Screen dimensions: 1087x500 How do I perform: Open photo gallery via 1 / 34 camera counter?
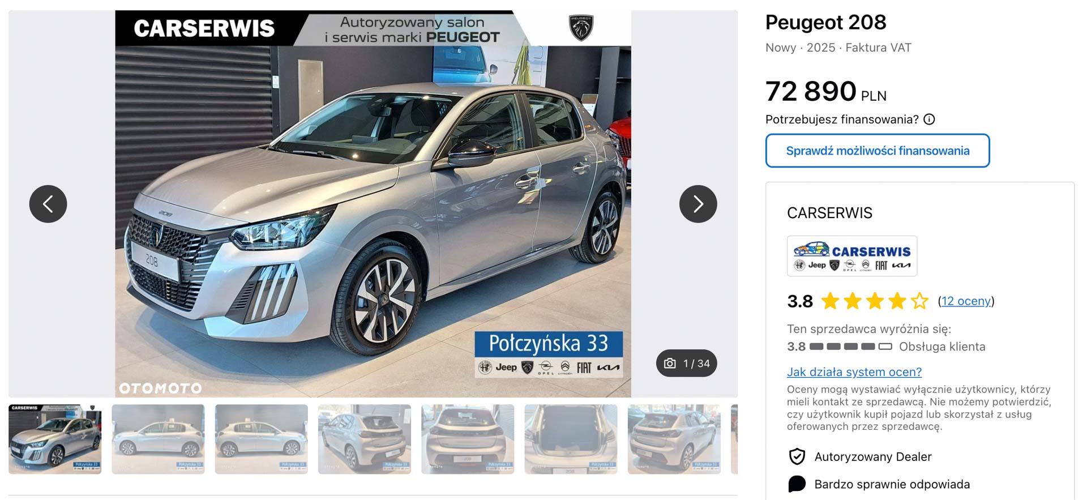click(687, 364)
